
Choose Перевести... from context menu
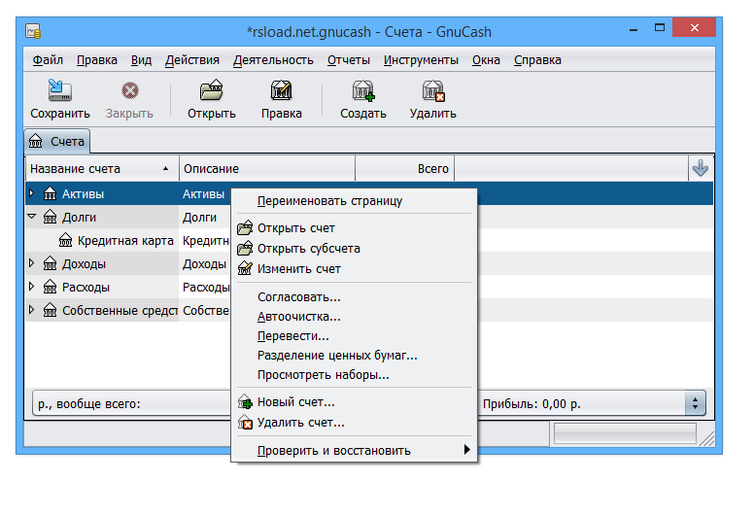pos(354,336)
